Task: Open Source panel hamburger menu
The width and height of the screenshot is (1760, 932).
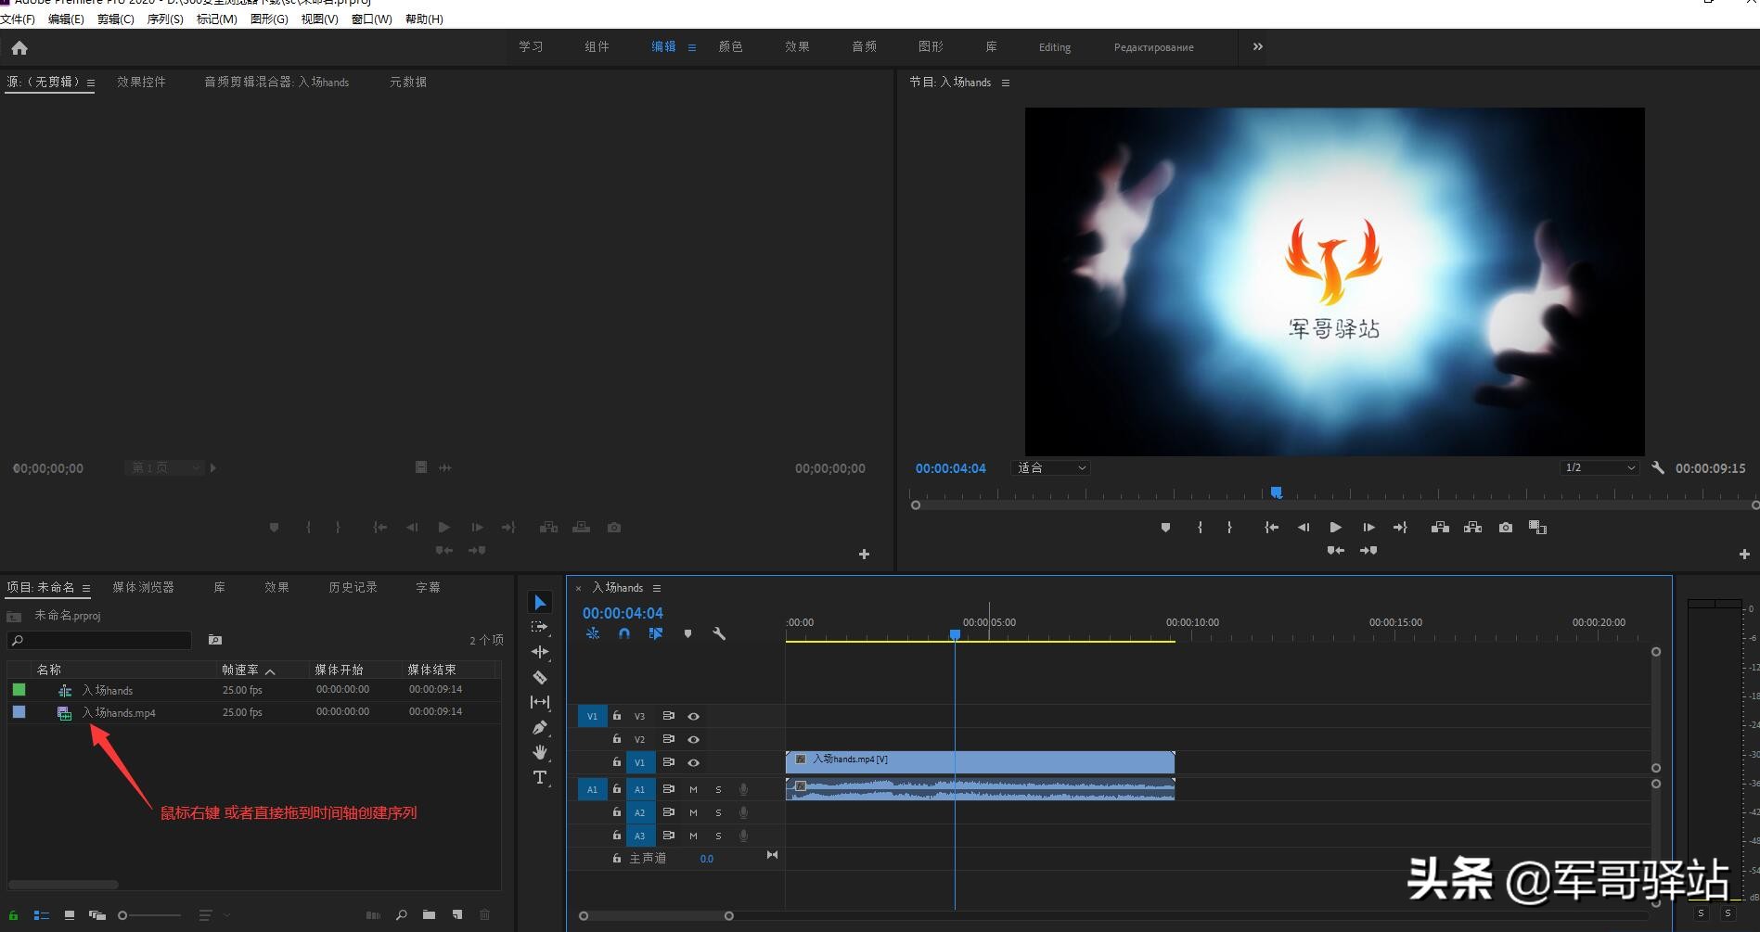Action: [91, 83]
